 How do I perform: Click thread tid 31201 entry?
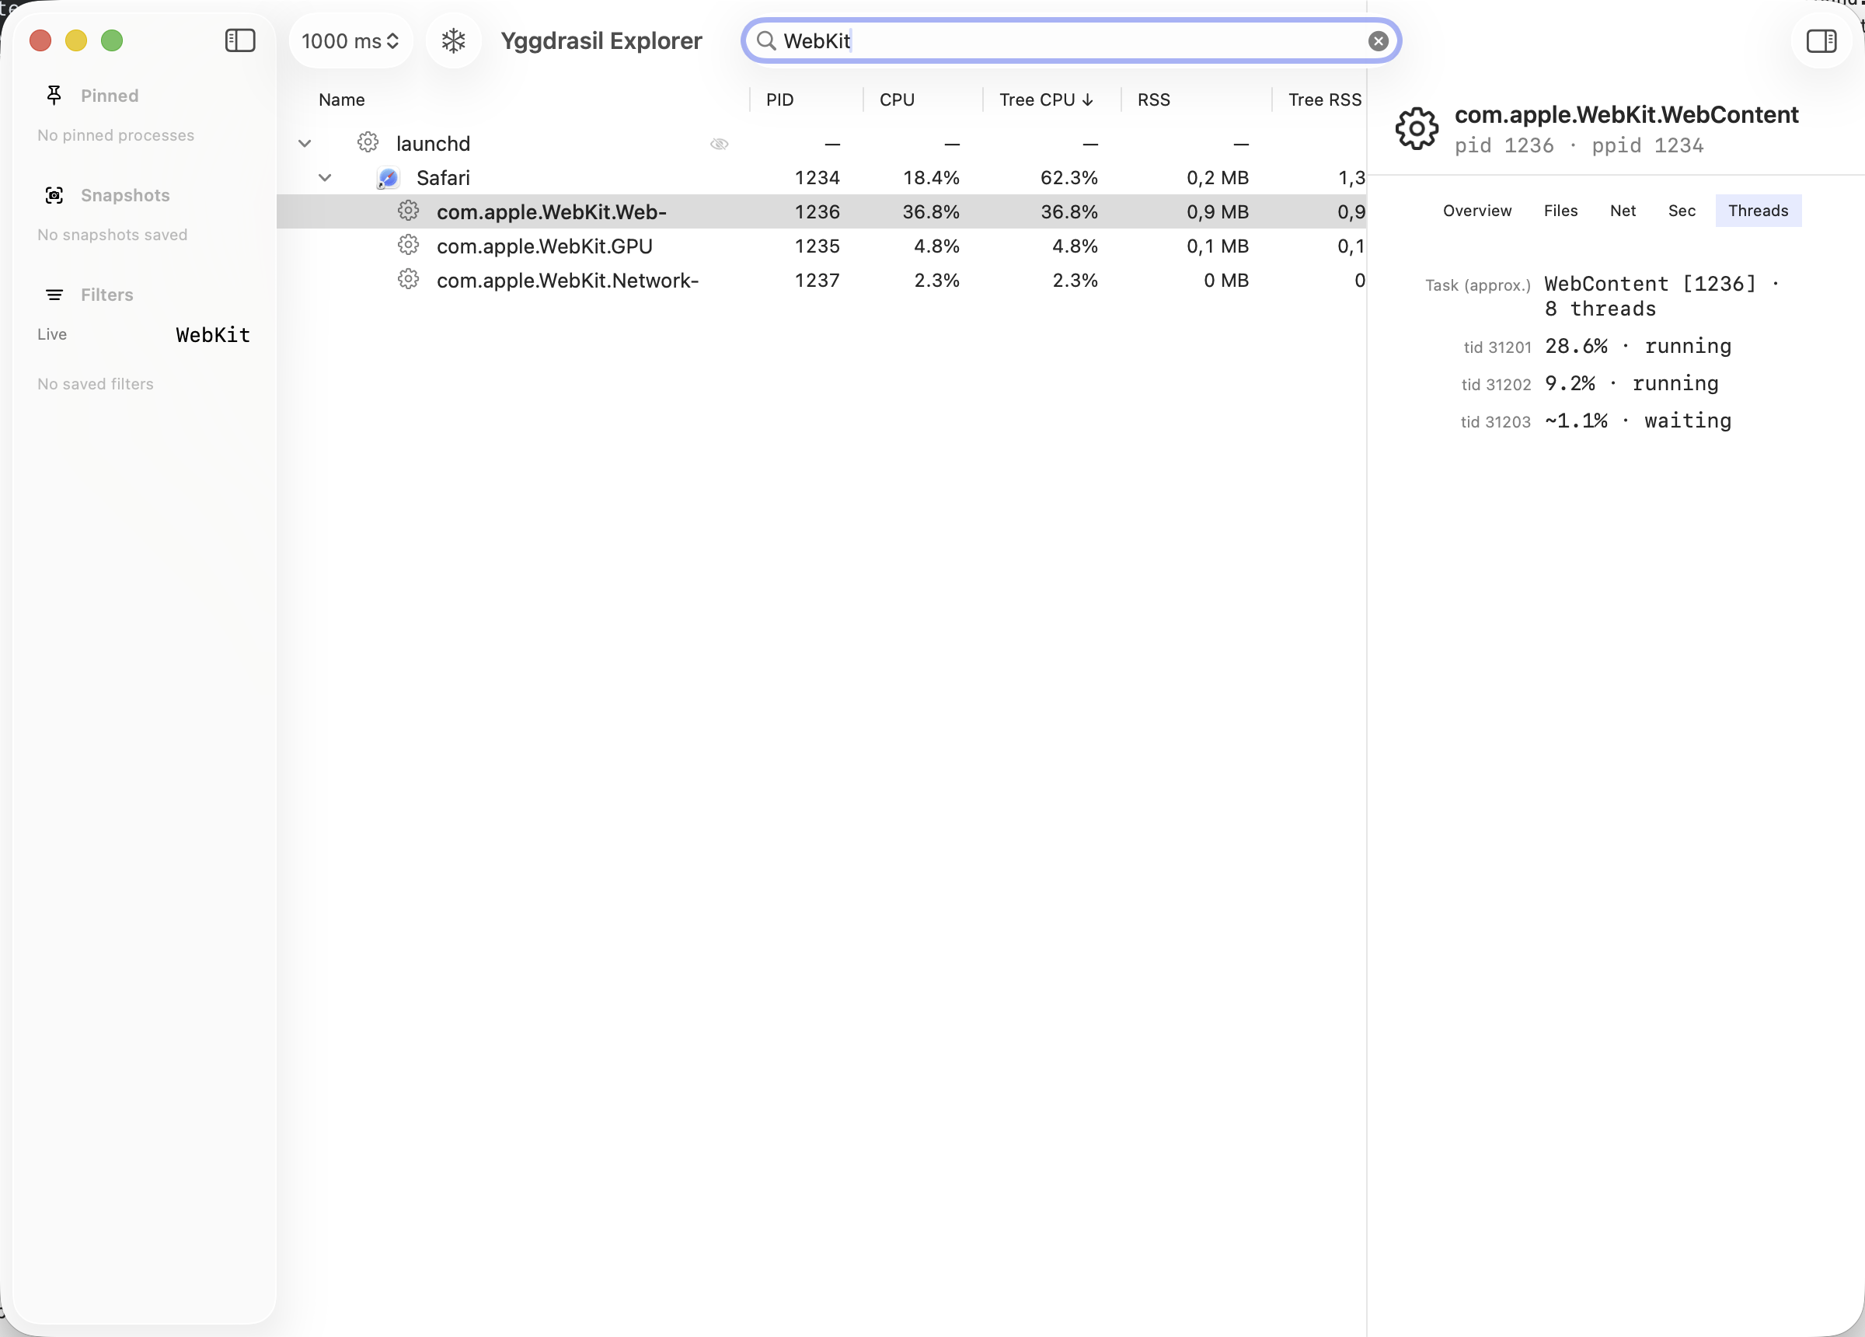click(x=1596, y=347)
